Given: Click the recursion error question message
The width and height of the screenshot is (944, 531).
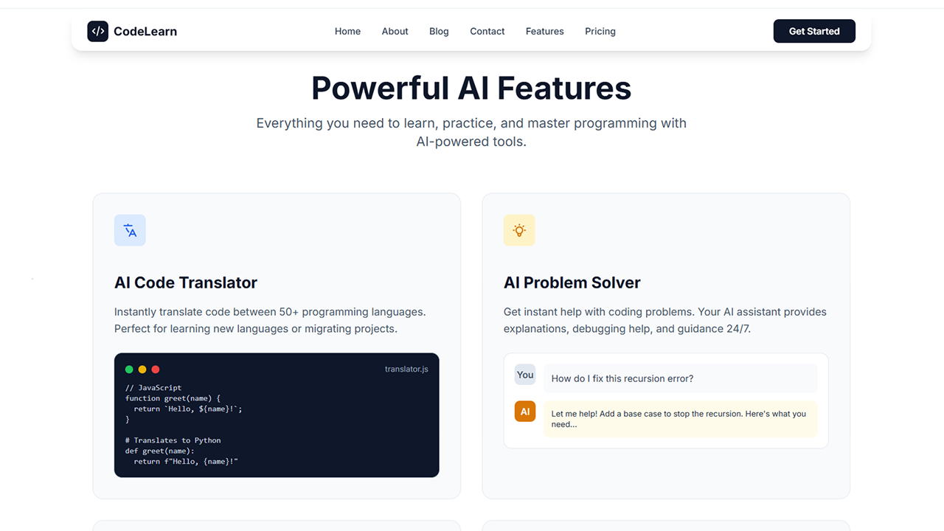Looking at the screenshot, I should [622, 378].
